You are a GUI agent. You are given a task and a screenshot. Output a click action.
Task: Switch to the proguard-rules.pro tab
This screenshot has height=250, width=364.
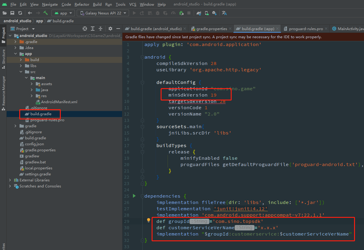(306, 29)
